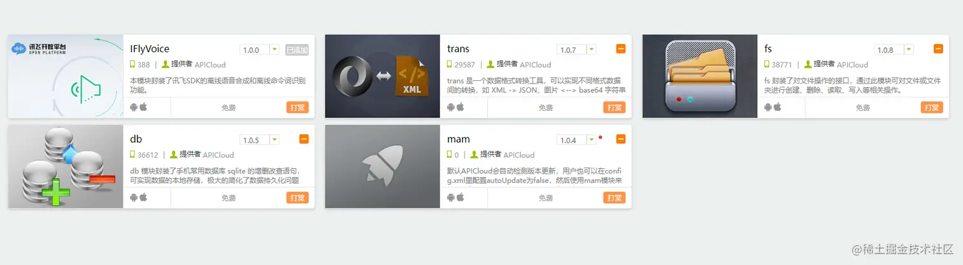Click the Apple icon on trans card
Viewport: 963px width, 265px height.
pos(460,107)
